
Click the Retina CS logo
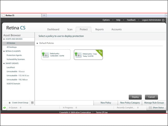click(16, 28)
